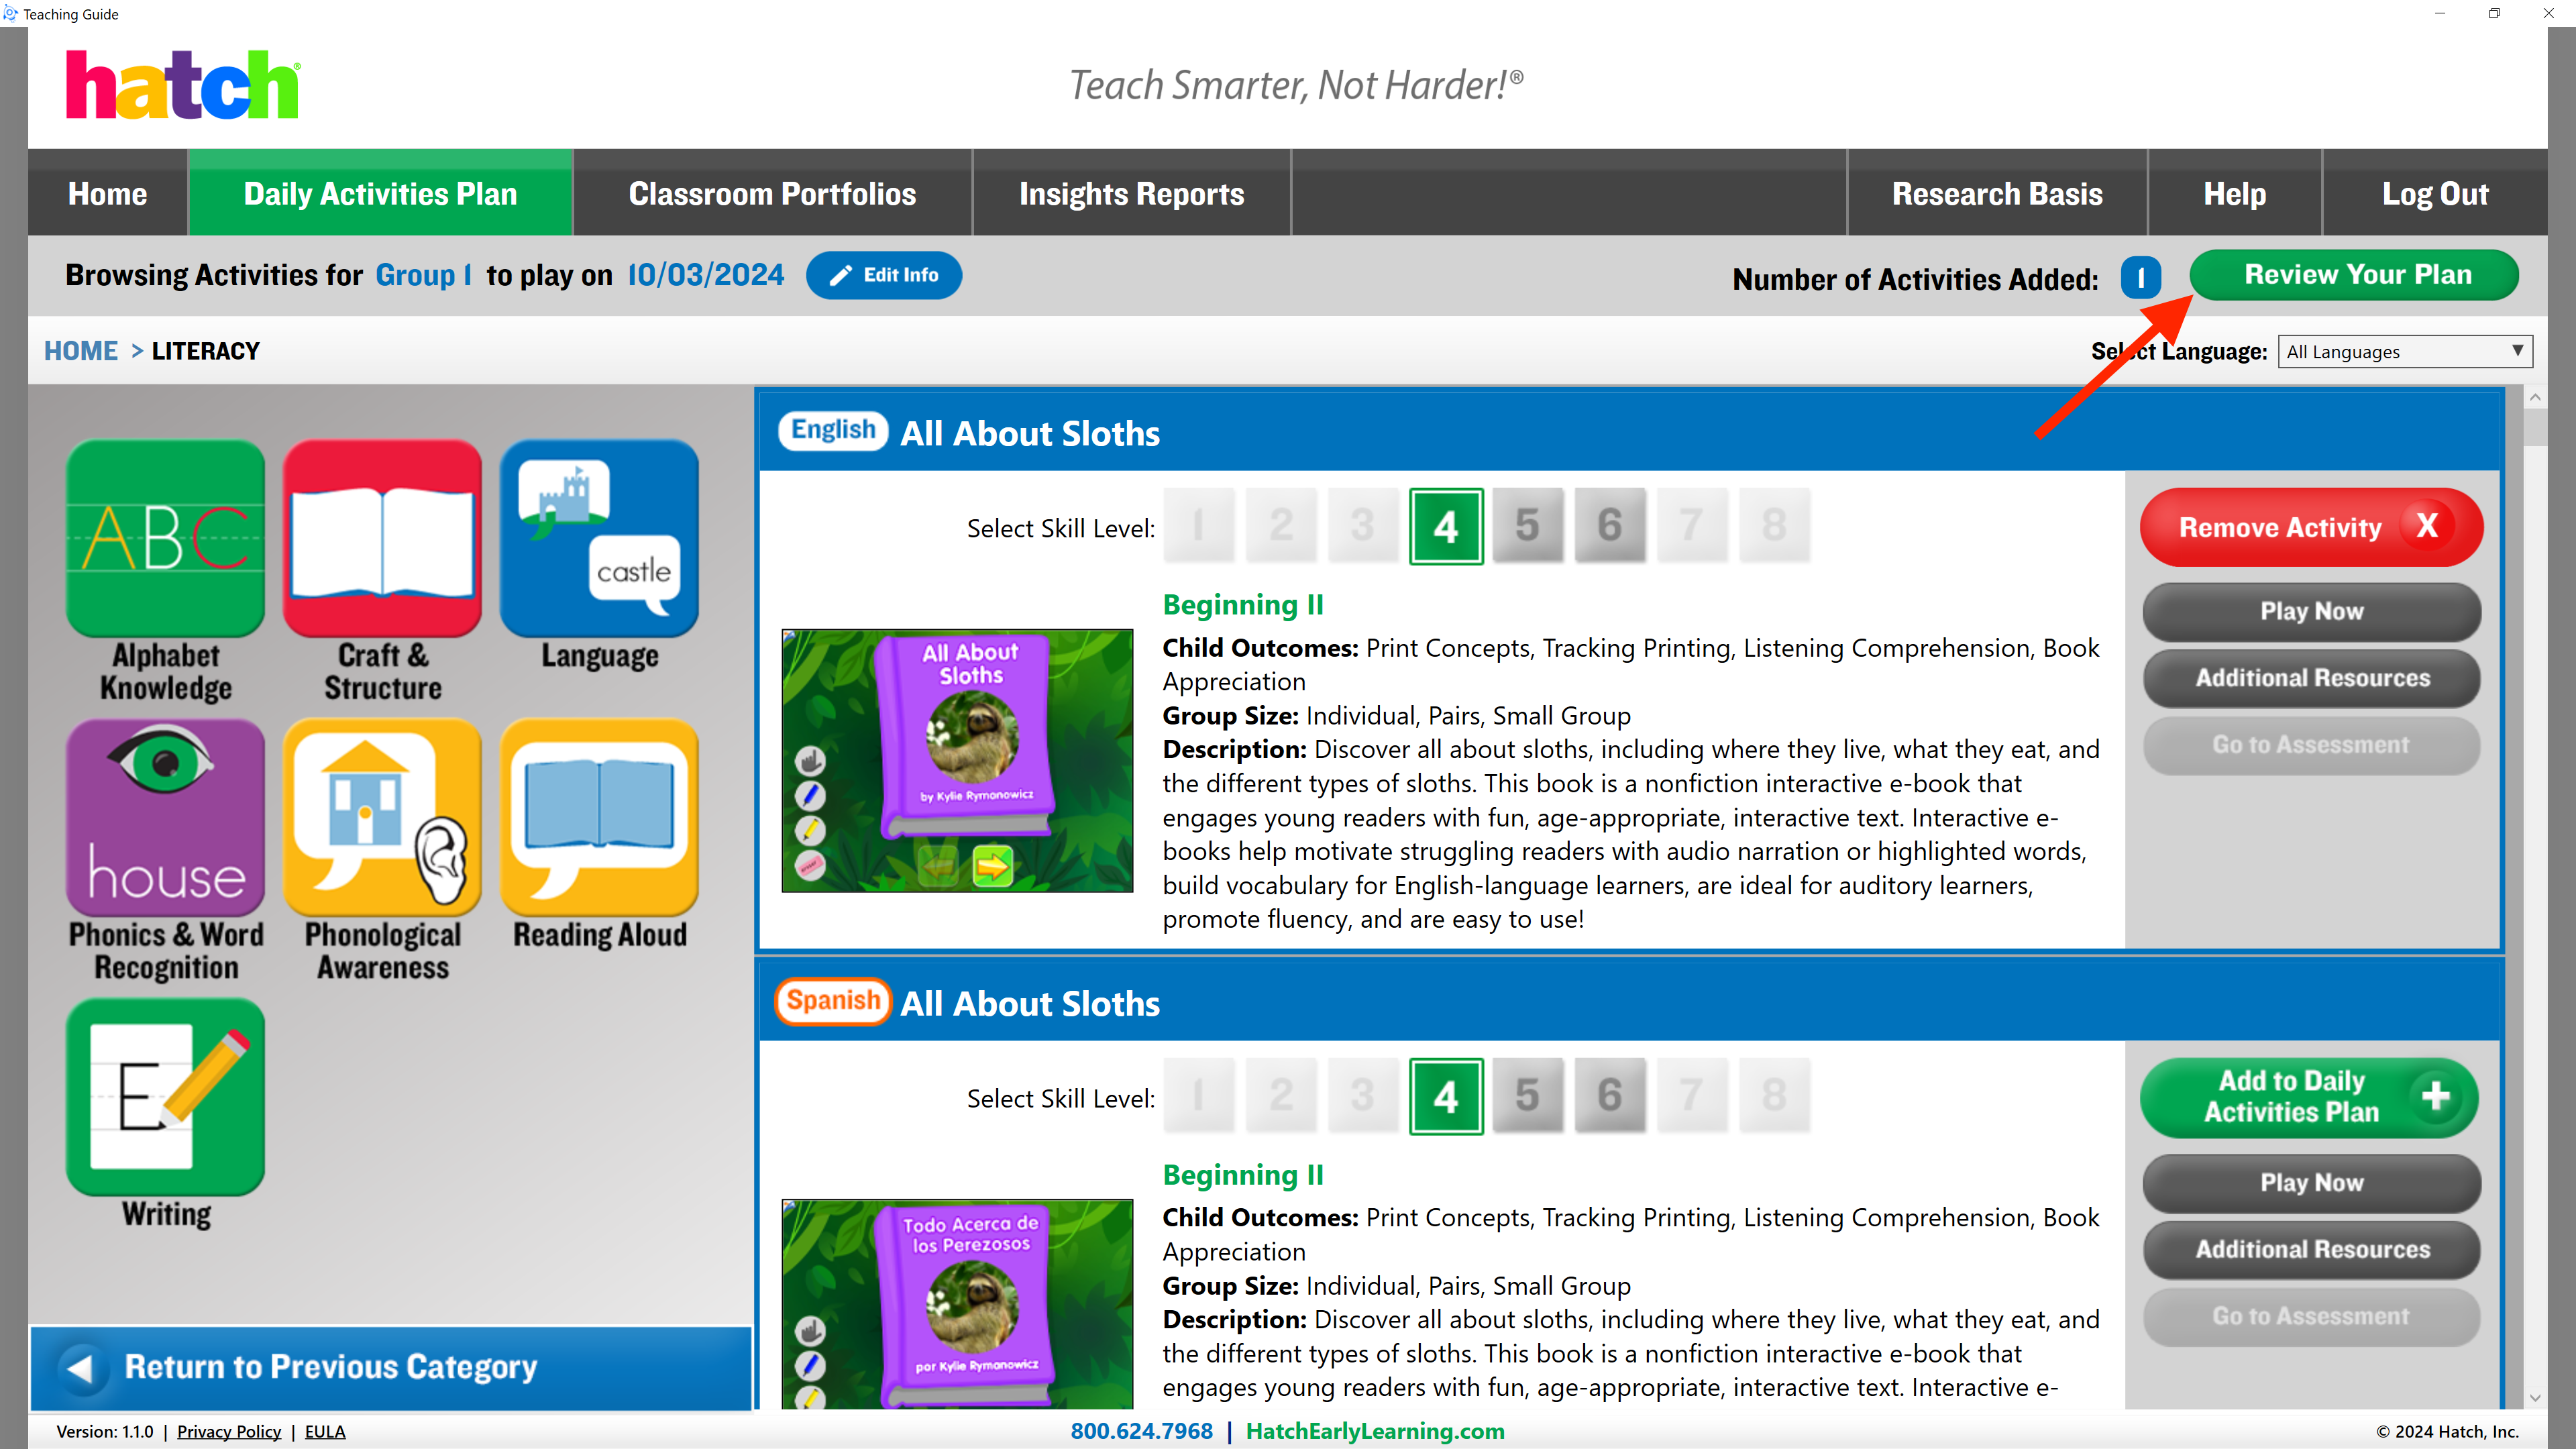This screenshot has height=1449, width=2576.
Task: Select skill level 3 for English All About Sloths
Action: [1363, 526]
